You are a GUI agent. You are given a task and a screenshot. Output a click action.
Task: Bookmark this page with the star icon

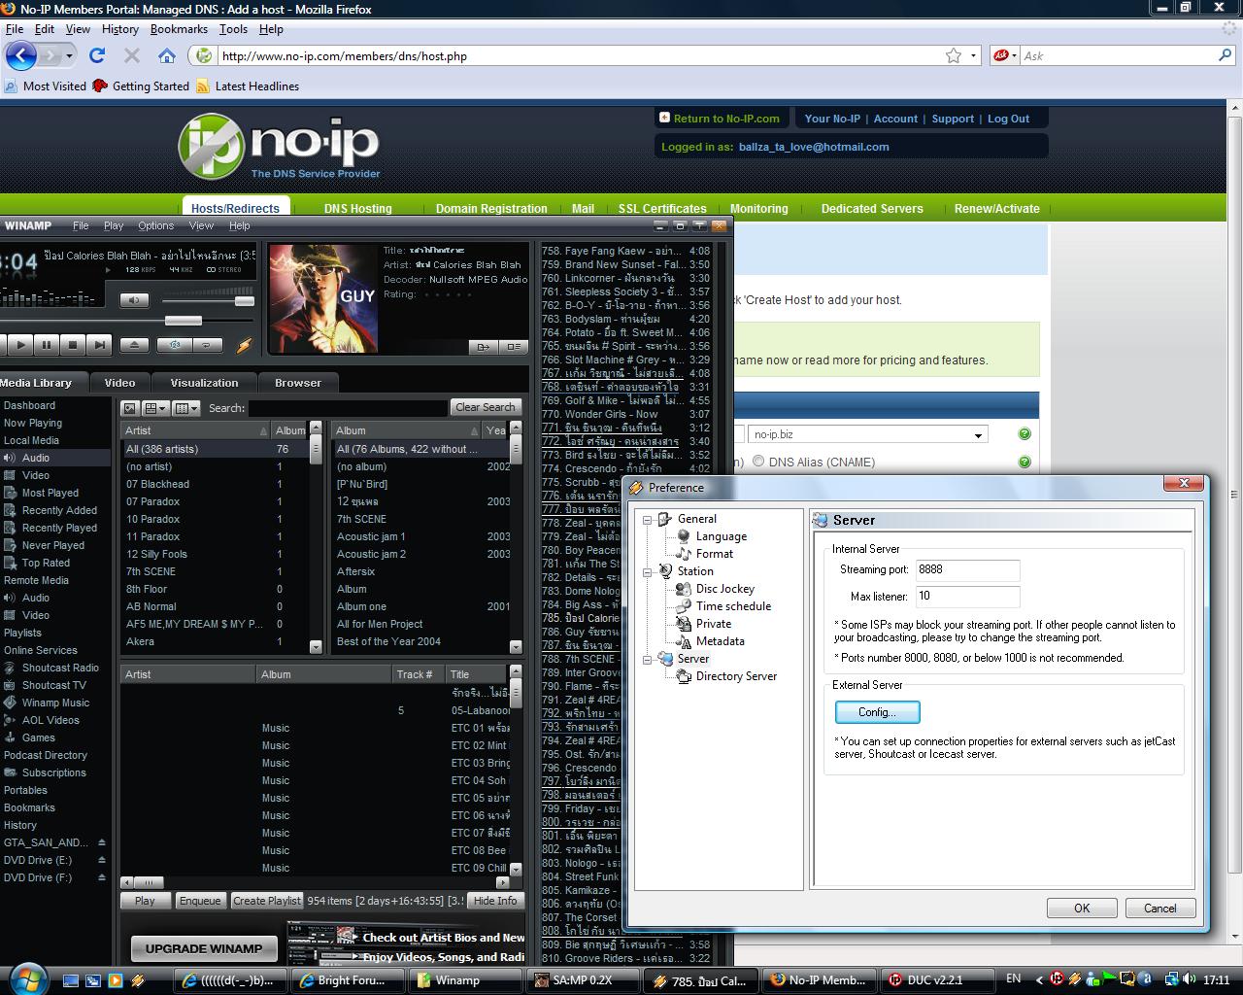(x=954, y=55)
